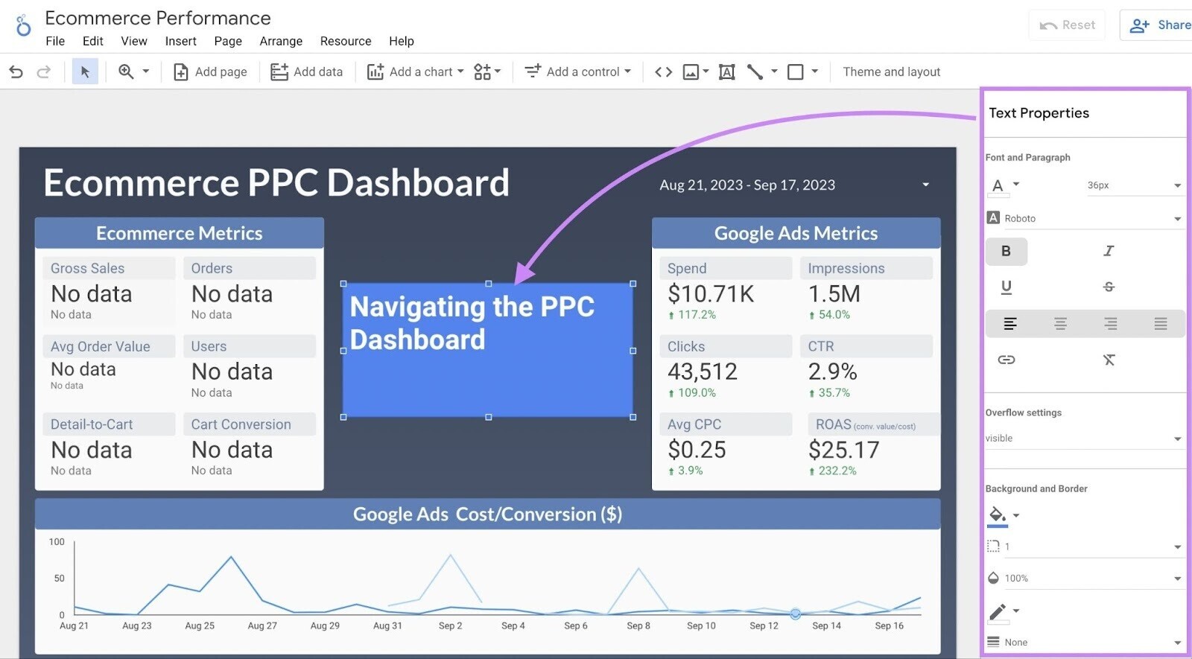The width and height of the screenshot is (1192, 659).
Task: Select the text box tool icon
Action: click(x=726, y=71)
